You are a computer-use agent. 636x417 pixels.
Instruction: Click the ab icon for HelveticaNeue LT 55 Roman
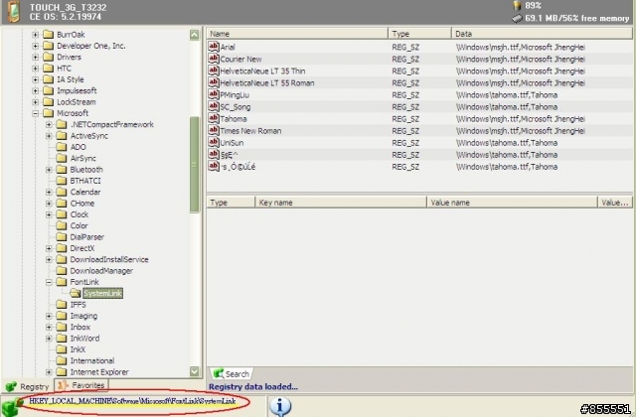coord(214,82)
